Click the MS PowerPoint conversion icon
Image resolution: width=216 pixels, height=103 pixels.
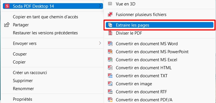tap(110, 51)
